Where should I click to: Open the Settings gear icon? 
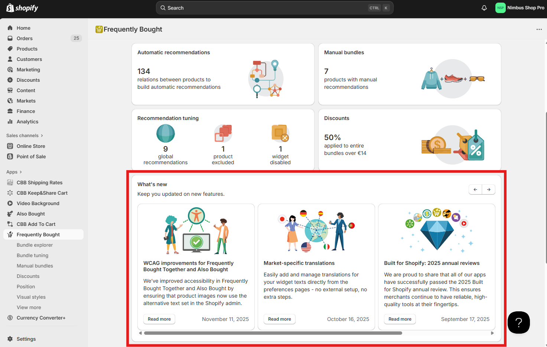pyautogui.click(x=10, y=339)
